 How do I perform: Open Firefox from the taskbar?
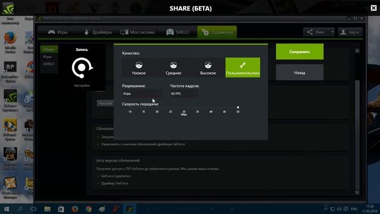[75, 209]
